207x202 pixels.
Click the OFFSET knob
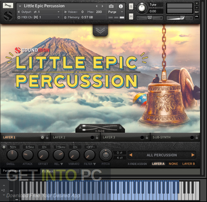[43, 155]
